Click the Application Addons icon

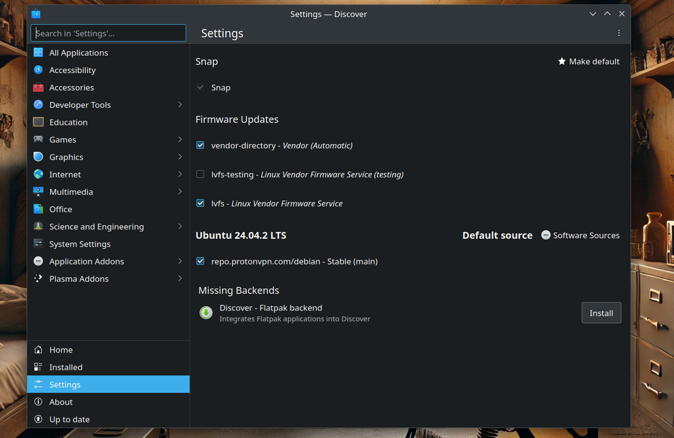pyautogui.click(x=38, y=261)
